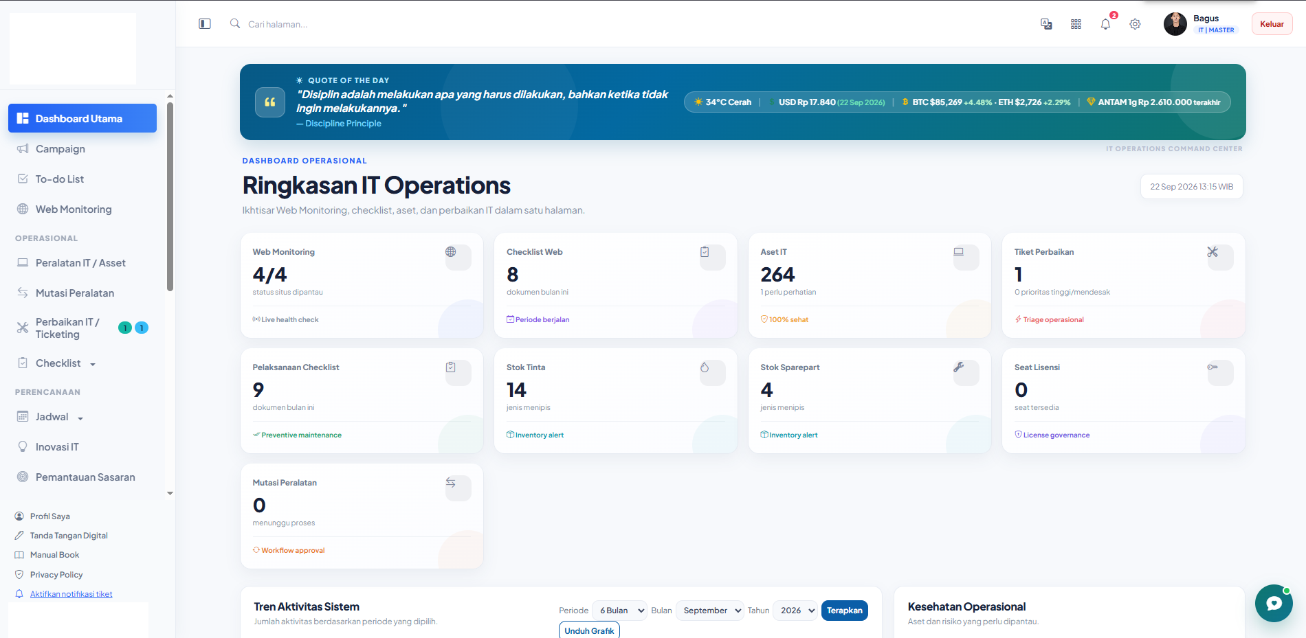Click the Live health check label

(x=290, y=319)
